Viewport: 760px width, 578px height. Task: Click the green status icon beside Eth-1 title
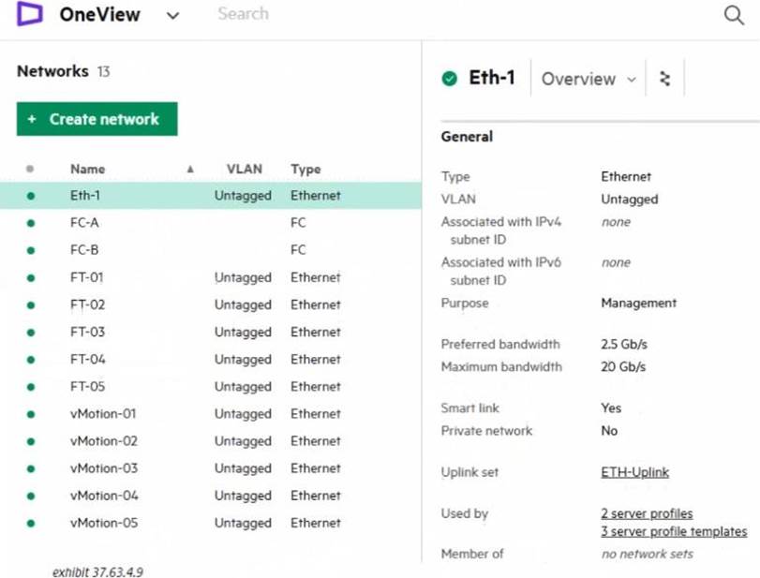click(x=450, y=79)
